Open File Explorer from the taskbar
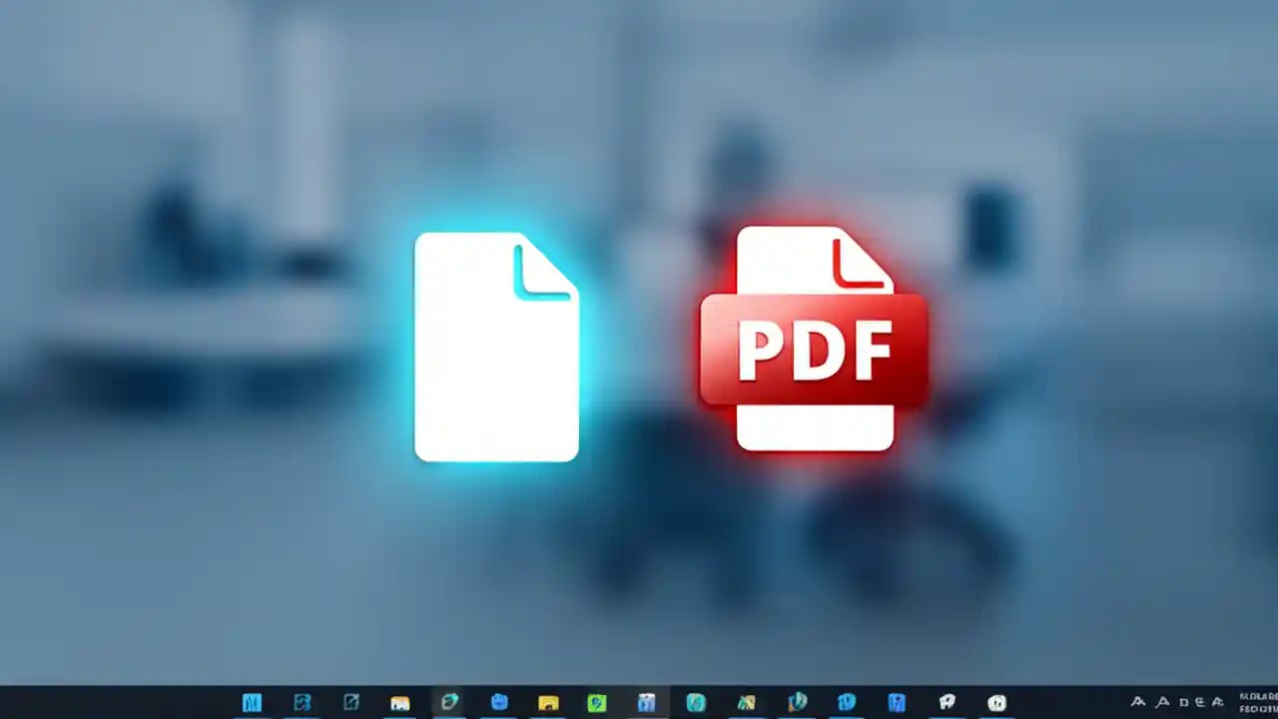Screen dimensions: 1278x719 tap(399, 702)
